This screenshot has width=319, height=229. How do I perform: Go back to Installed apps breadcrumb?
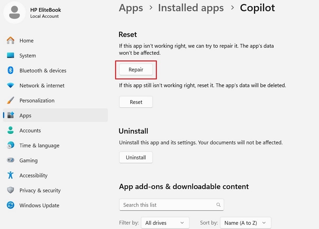(191, 8)
